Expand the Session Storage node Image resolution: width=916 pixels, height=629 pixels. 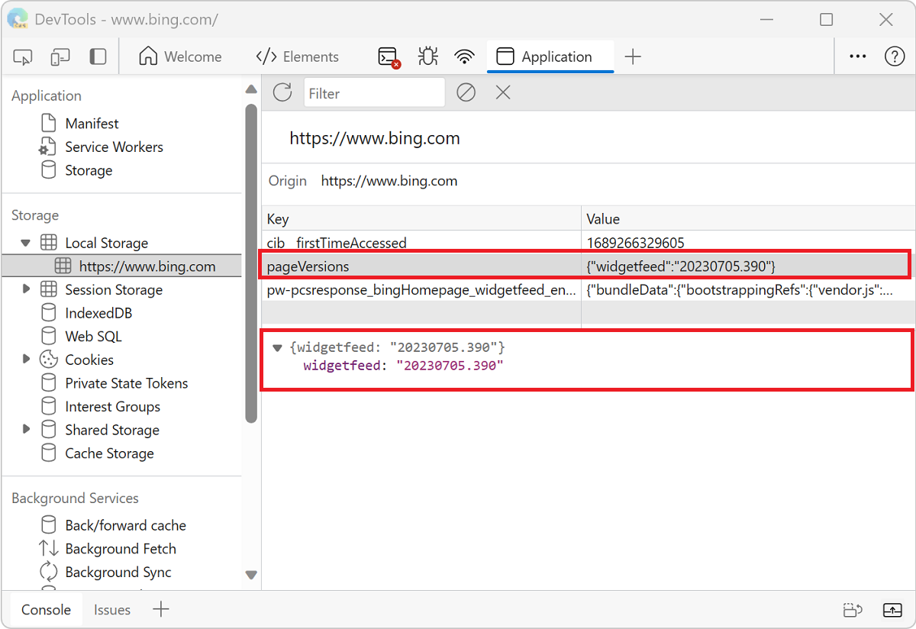click(x=25, y=289)
